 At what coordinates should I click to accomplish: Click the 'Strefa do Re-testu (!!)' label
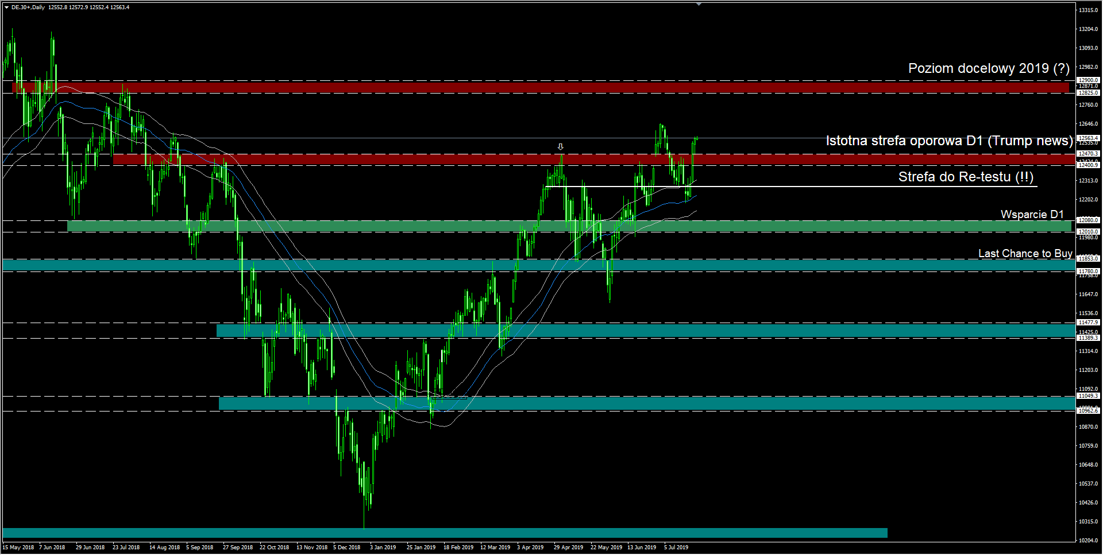coord(966,177)
